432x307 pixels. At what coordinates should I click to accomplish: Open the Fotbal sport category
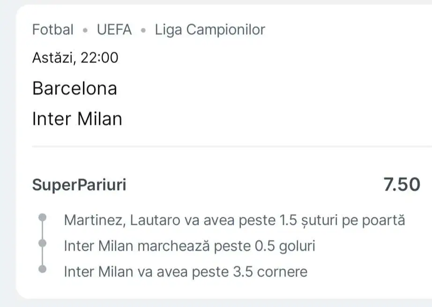click(53, 30)
